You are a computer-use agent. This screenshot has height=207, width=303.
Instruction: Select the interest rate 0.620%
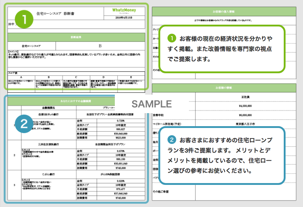(121, 181)
